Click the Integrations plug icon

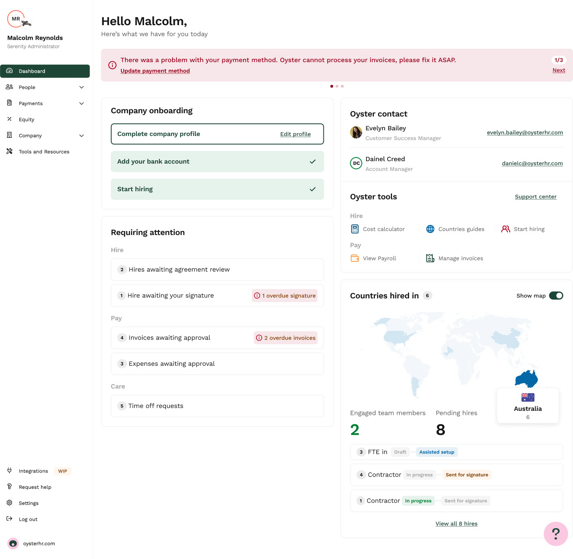[x=9, y=471]
